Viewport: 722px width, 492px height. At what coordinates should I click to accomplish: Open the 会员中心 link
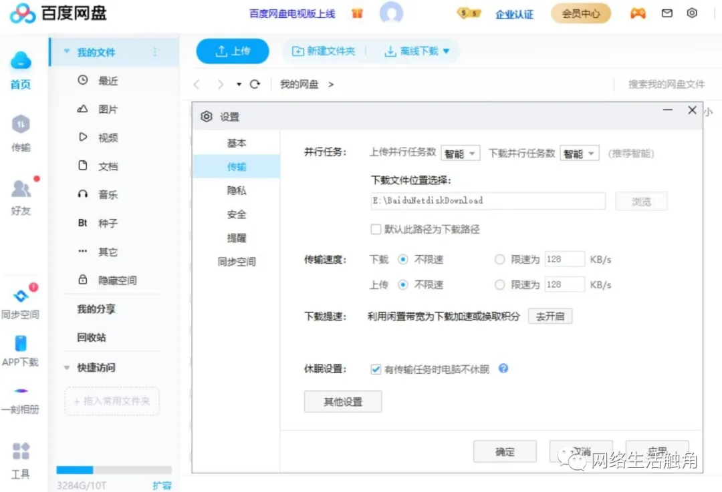pos(580,13)
